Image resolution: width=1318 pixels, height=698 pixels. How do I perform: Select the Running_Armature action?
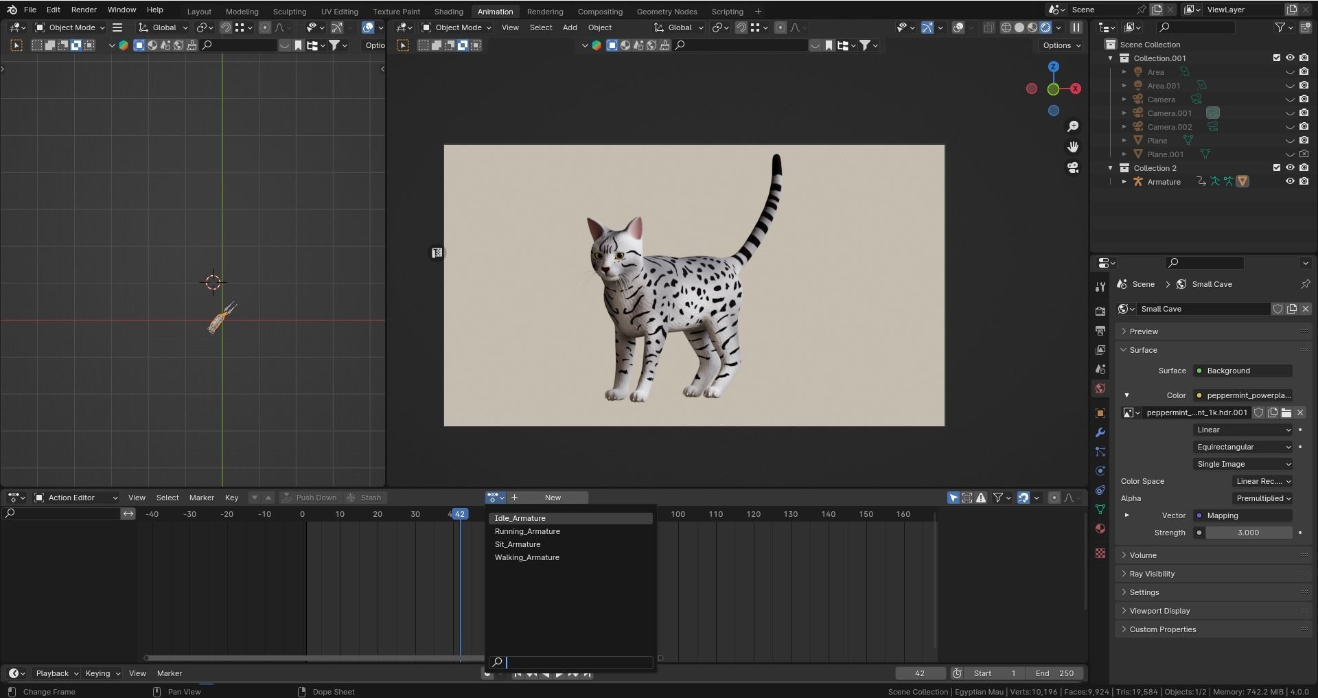click(570, 531)
